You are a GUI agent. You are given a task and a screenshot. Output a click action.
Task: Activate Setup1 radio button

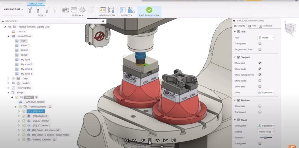pyautogui.click(x=36, y=97)
